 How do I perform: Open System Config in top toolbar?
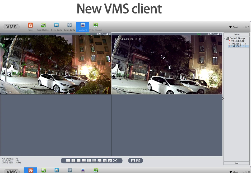click(x=69, y=27)
